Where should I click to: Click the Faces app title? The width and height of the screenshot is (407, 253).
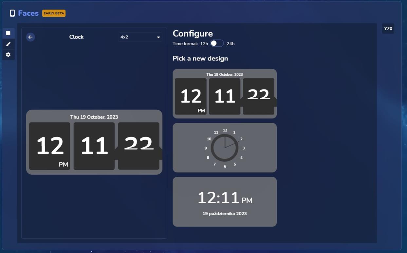(x=28, y=13)
